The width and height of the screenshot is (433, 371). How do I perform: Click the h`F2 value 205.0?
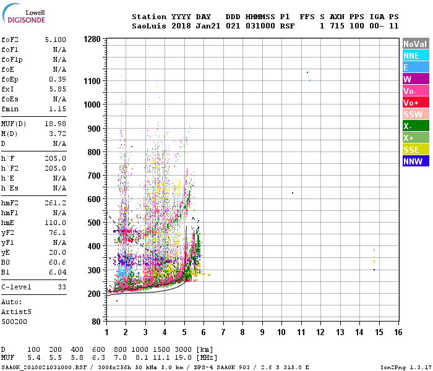pos(56,168)
